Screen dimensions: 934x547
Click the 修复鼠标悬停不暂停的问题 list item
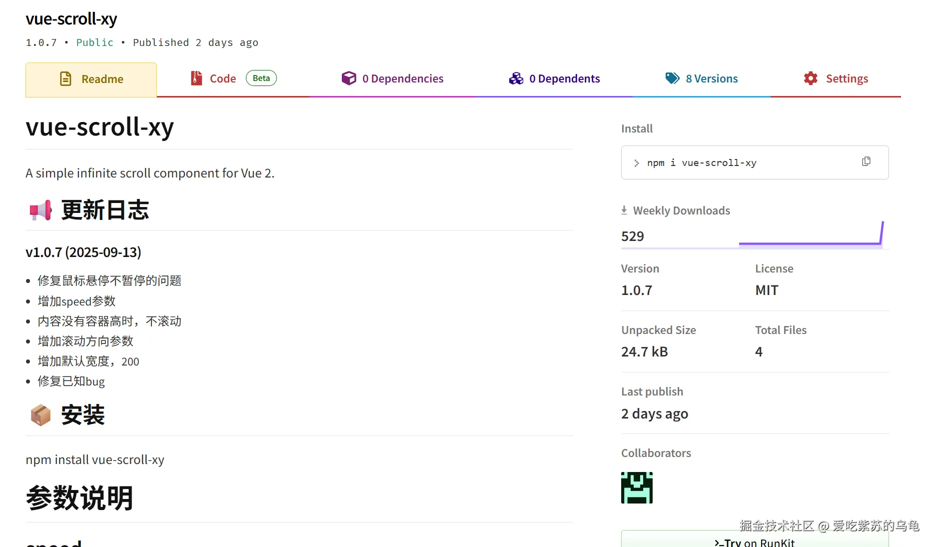tap(109, 281)
